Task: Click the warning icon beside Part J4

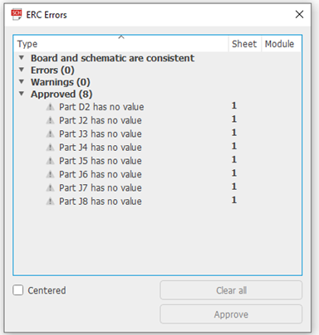Action: [x=50, y=148]
